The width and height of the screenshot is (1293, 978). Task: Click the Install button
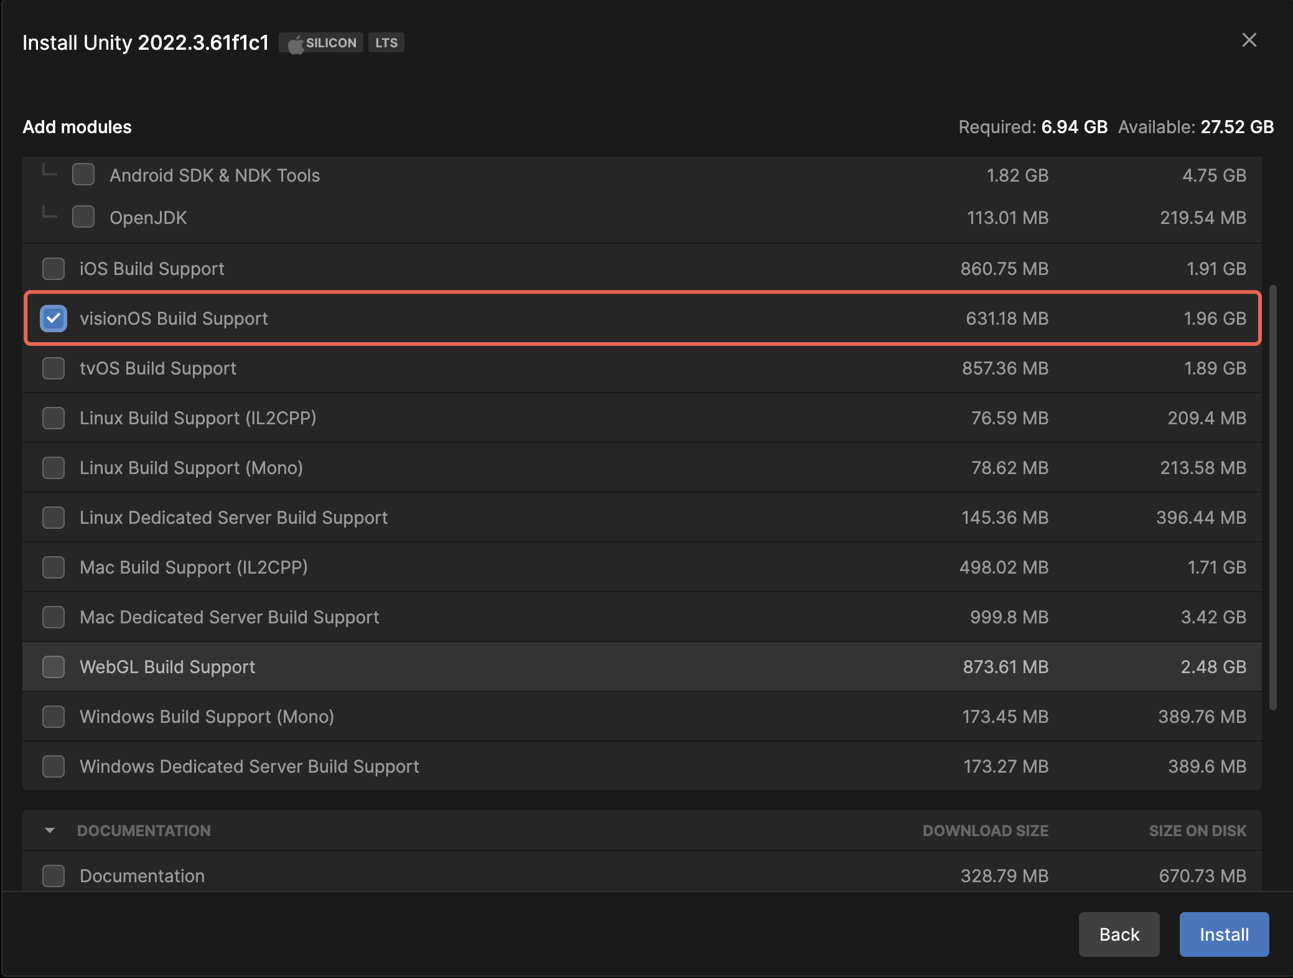point(1224,934)
